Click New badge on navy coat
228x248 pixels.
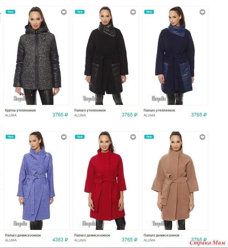[149, 12]
